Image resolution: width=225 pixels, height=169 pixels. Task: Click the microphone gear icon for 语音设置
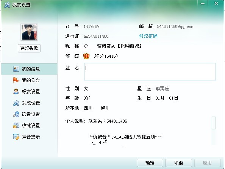tap(16, 114)
